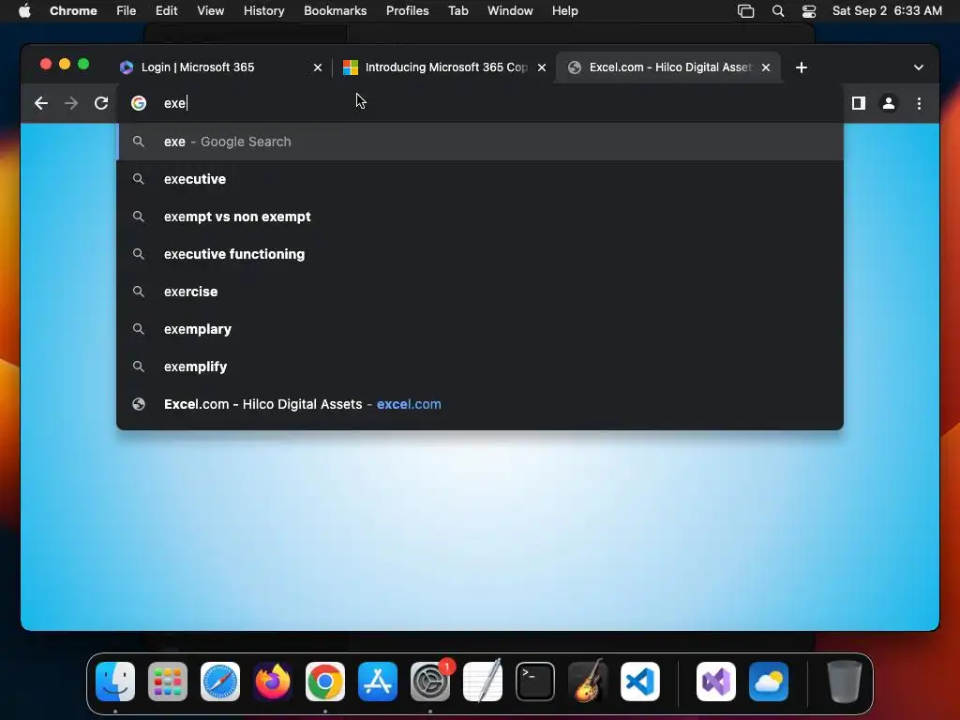Open the Tab menu
The height and width of the screenshot is (720, 960).
point(457,11)
